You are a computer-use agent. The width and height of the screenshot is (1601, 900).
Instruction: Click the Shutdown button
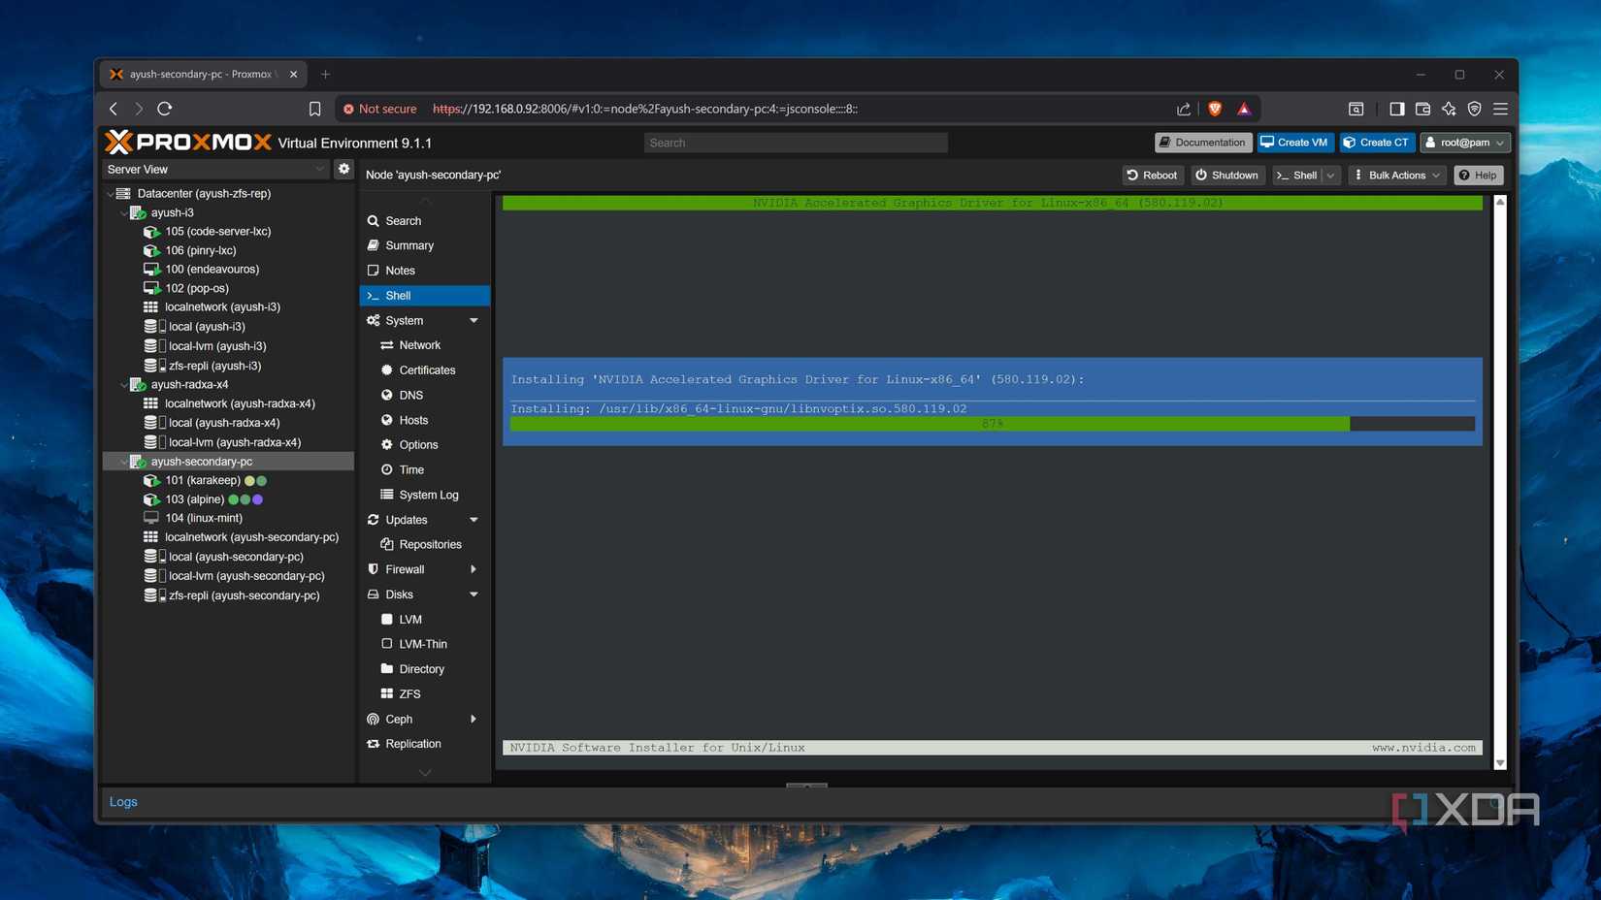click(x=1227, y=176)
